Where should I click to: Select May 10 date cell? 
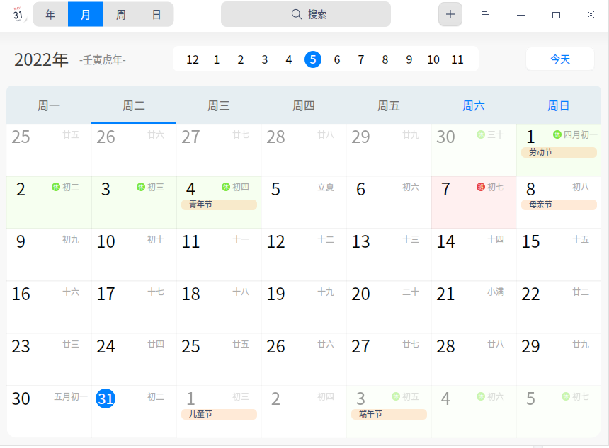134,255
